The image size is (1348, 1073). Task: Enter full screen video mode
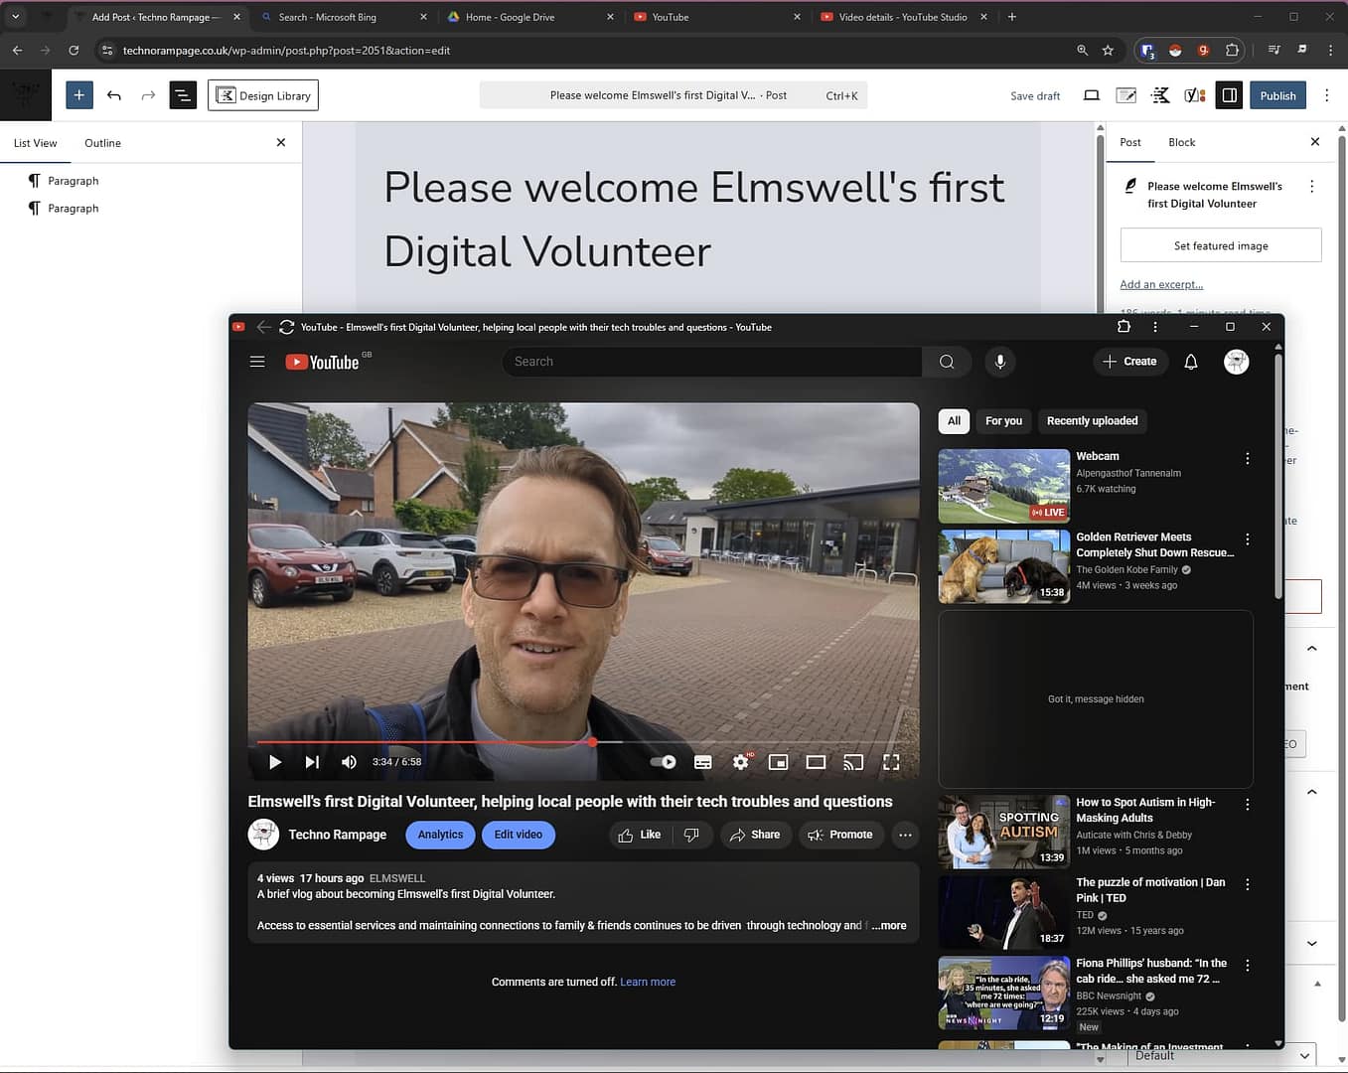pos(891,762)
